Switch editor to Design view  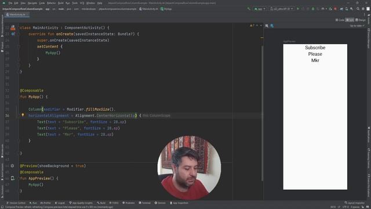361,20
